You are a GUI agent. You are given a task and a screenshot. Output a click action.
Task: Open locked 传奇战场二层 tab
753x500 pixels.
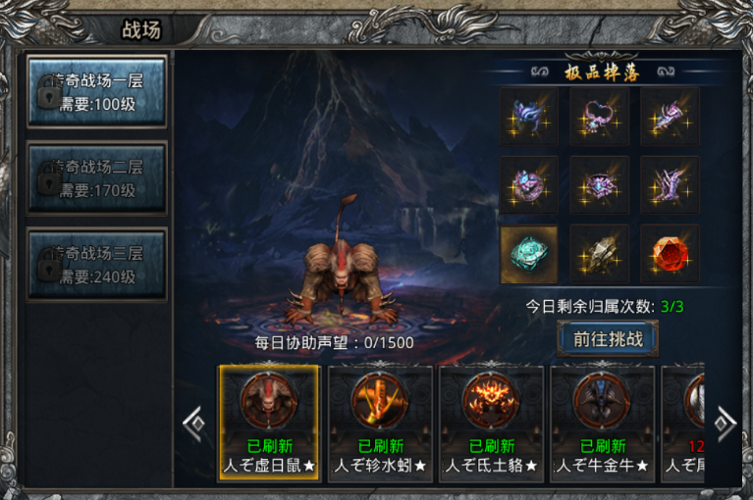click(x=97, y=177)
